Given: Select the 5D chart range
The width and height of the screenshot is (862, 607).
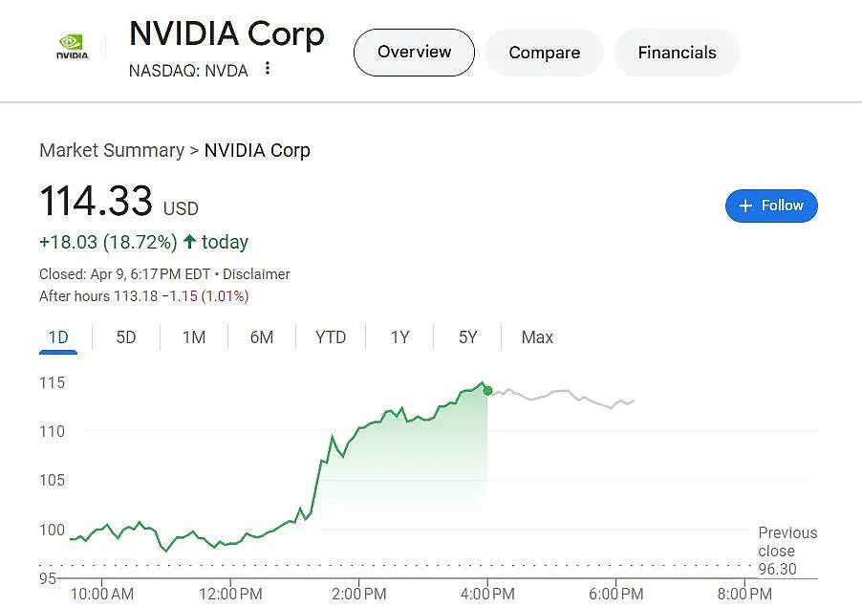Looking at the screenshot, I should pyautogui.click(x=126, y=337).
